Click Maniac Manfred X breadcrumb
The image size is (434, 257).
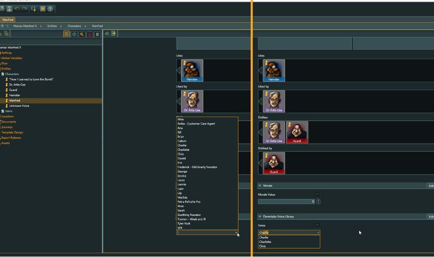pos(25,26)
